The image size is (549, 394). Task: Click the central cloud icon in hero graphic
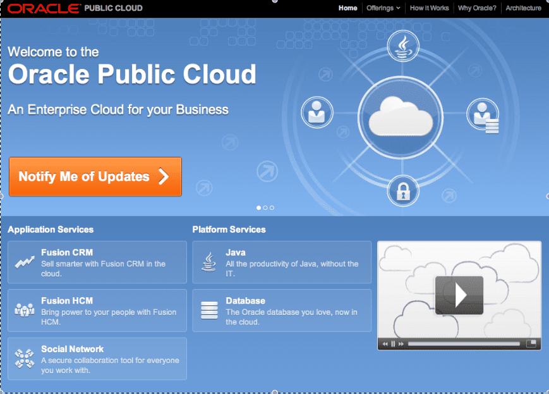pyautogui.click(x=401, y=118)
